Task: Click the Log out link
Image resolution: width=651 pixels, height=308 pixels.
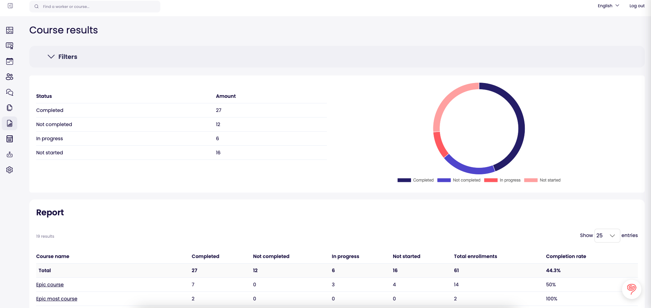Action: pos(637,6)
